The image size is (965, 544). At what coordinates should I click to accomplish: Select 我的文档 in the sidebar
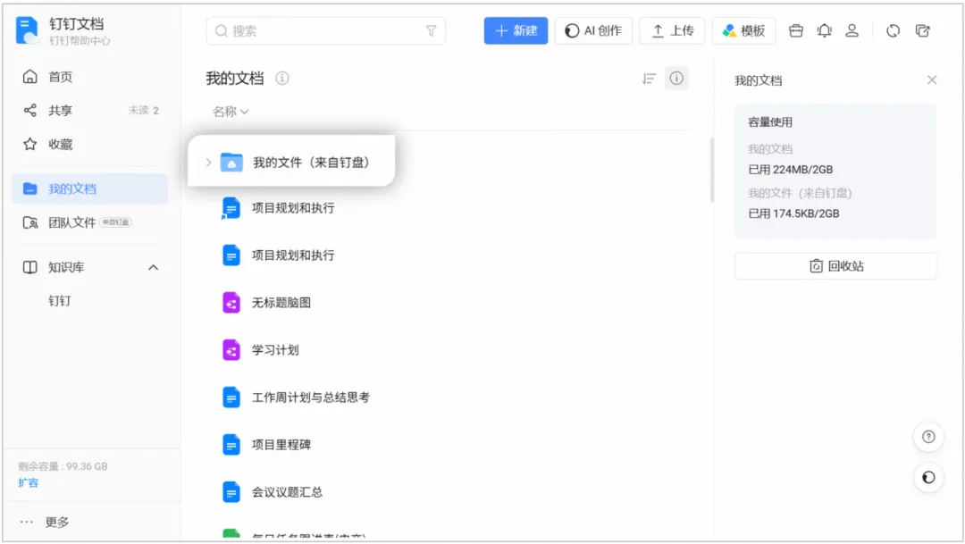90,188
